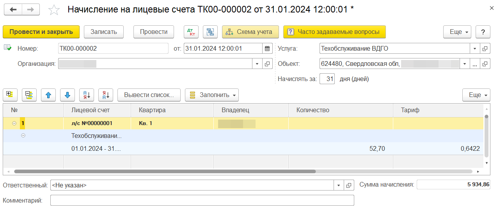Collapse row 1 л/с №00000001
Screen dimensions: 499x210
click(14, 123)
